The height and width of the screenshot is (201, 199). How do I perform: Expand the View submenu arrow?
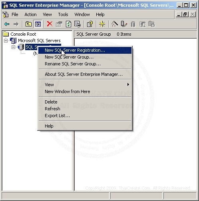(x=128, y=85)
